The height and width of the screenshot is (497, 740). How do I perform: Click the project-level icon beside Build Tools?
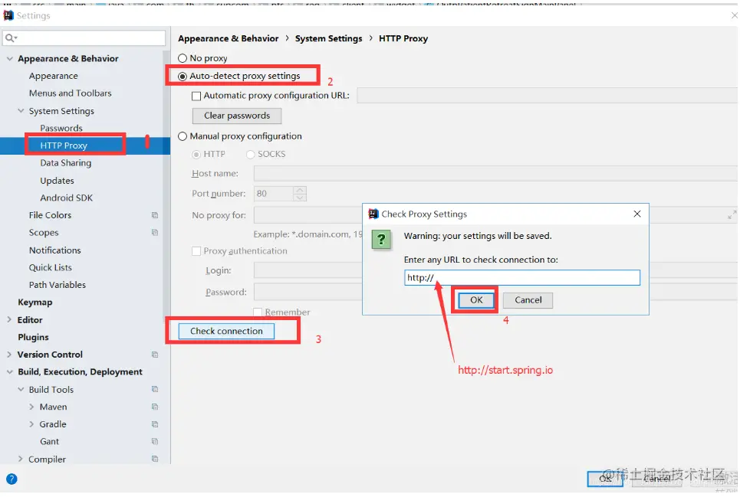(155, 389)
